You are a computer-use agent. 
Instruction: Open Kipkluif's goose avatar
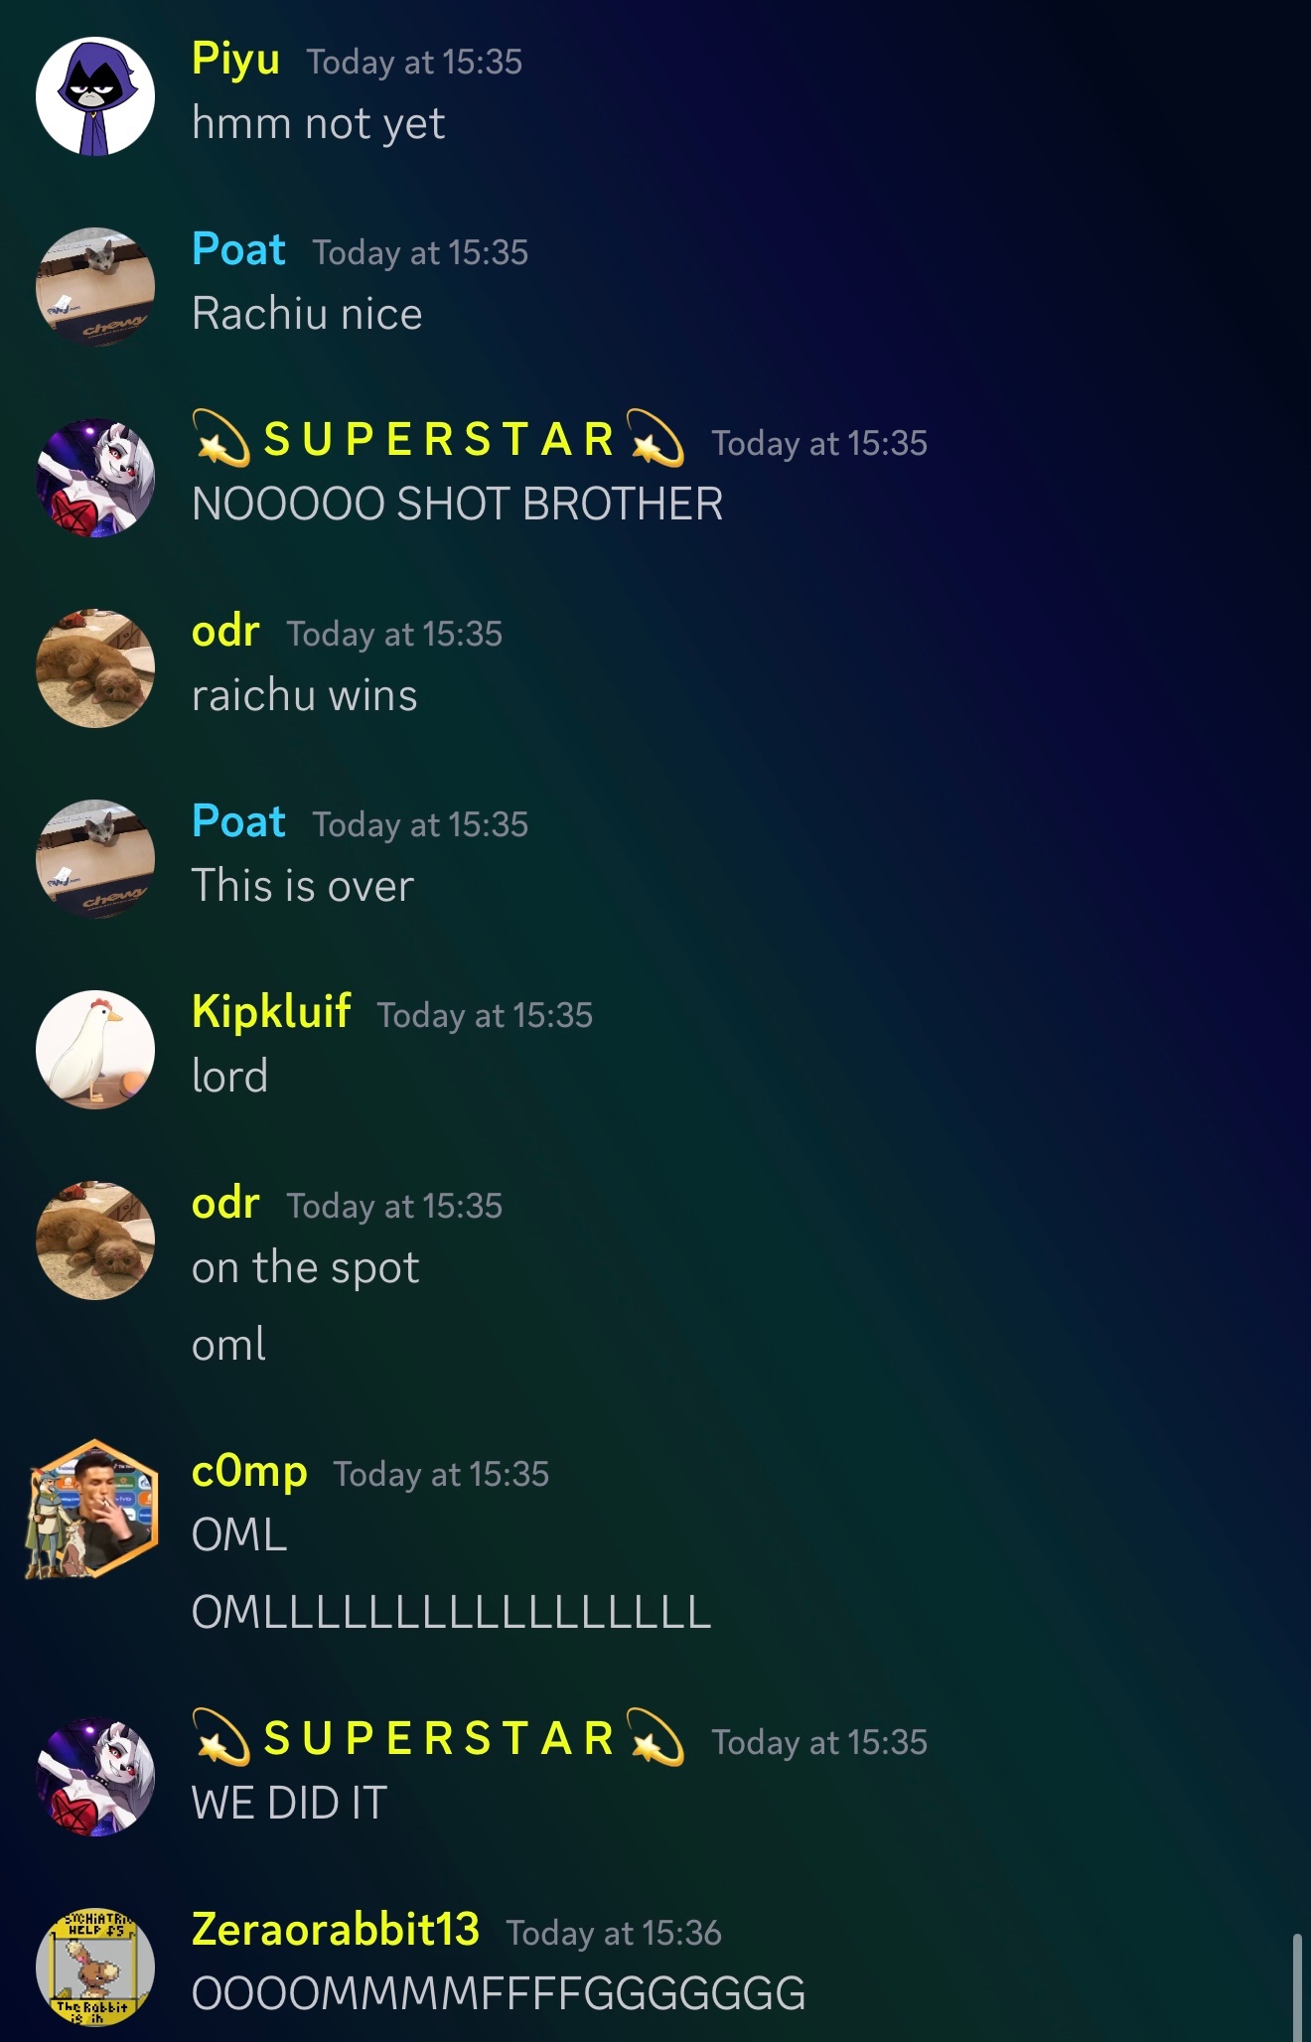click(95, 1050)
